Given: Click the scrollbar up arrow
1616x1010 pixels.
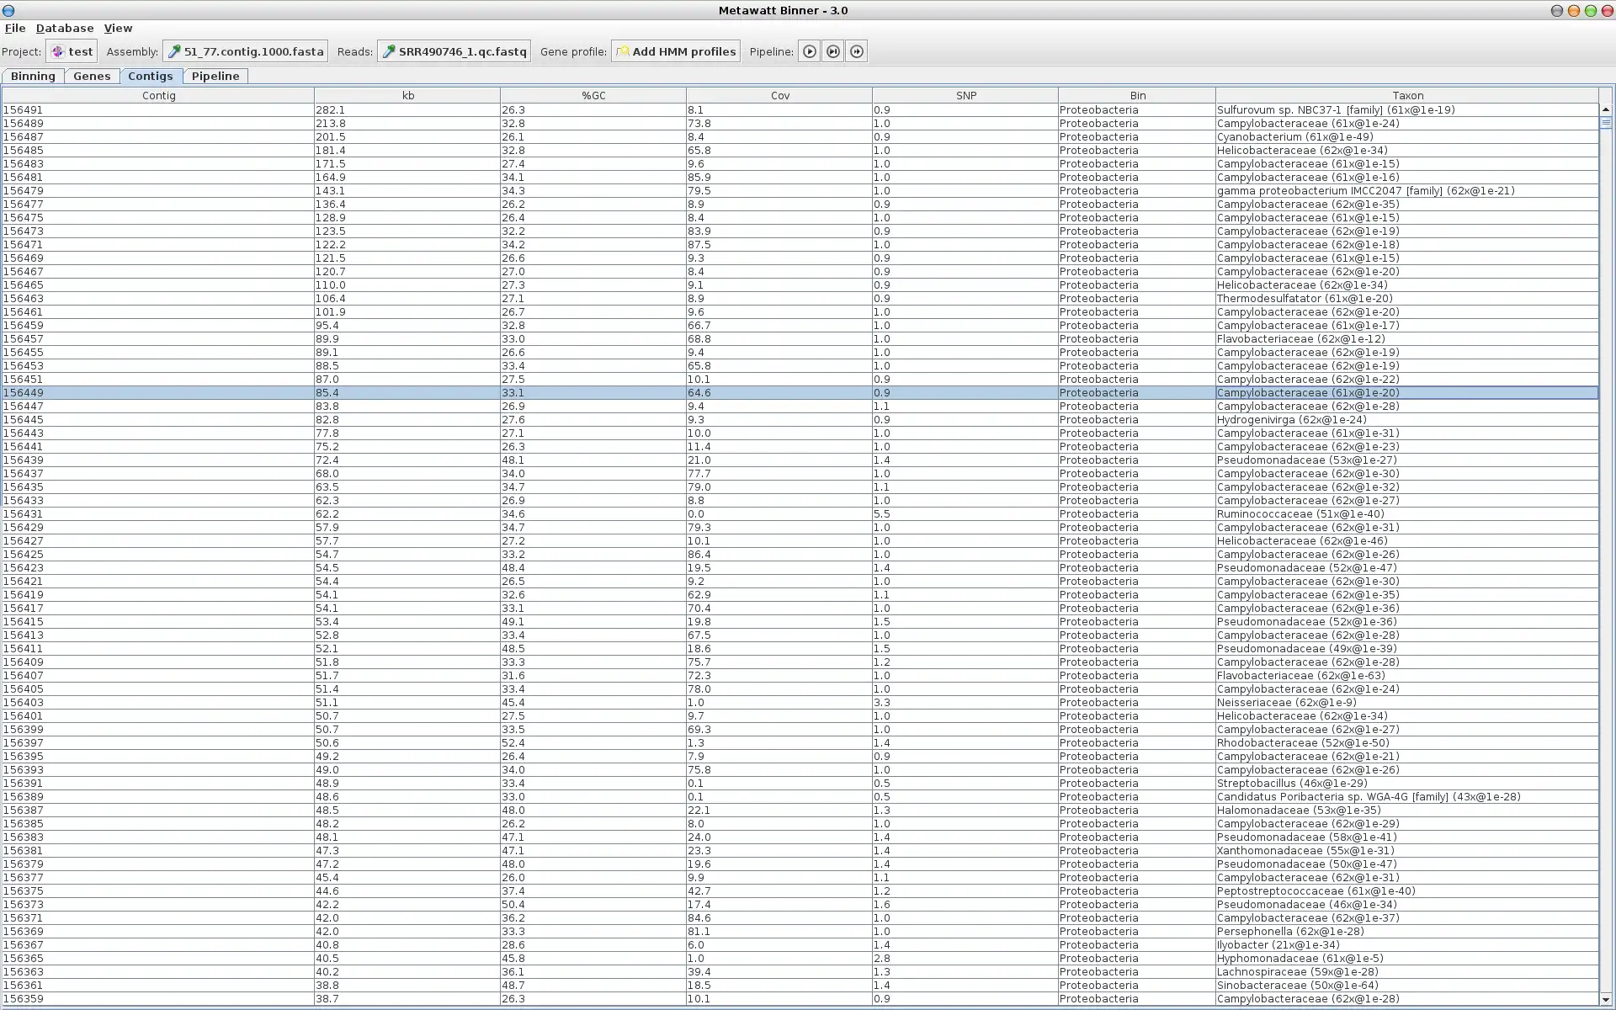Looking at the screenshot, I should (x=1605, y=109).
